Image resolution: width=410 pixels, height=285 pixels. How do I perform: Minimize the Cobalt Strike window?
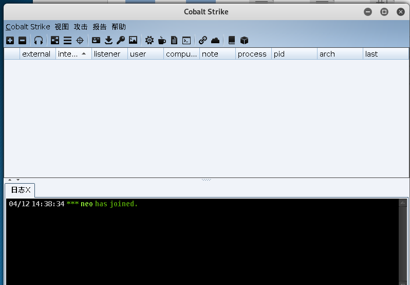[x=368, y=12]
